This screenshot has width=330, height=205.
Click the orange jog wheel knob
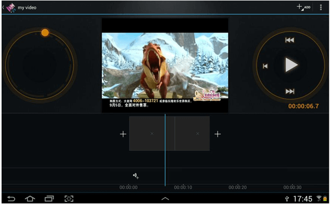point(45,33)
